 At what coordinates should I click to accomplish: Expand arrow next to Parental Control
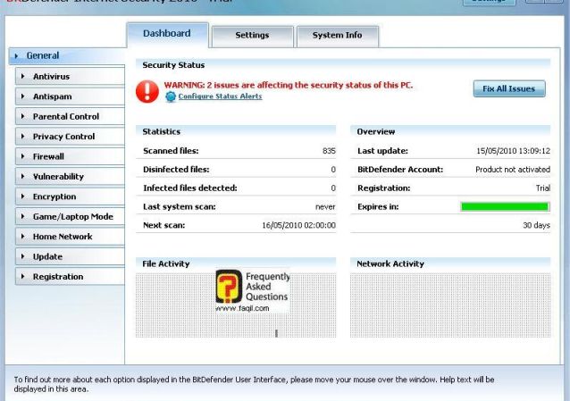tap(23, 116)
